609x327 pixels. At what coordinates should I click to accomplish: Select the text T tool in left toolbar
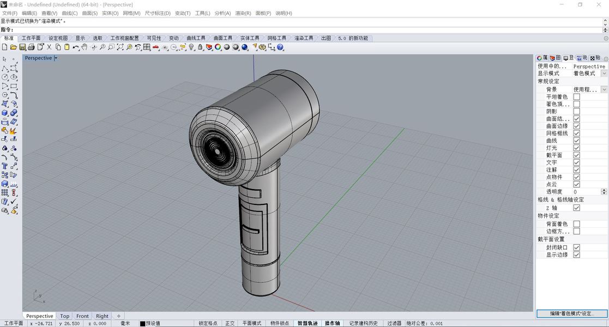pyautogui.click(x=5, y=166)
